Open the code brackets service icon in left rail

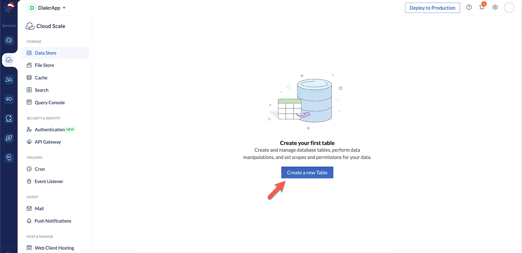[9, 40]
